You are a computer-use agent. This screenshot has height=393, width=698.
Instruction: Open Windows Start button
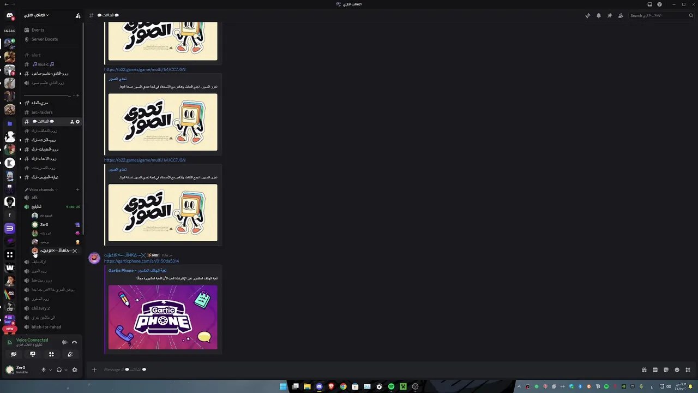coord(283,386)
